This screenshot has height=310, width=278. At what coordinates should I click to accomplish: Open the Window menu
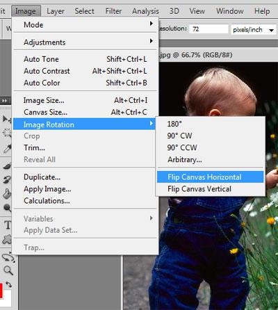[x=230, y=11]
